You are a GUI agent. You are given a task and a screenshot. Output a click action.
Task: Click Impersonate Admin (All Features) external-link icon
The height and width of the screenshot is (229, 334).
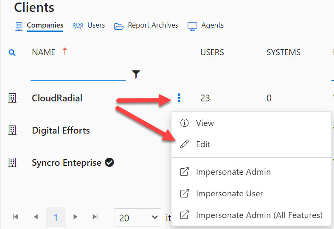coord(185,215)
